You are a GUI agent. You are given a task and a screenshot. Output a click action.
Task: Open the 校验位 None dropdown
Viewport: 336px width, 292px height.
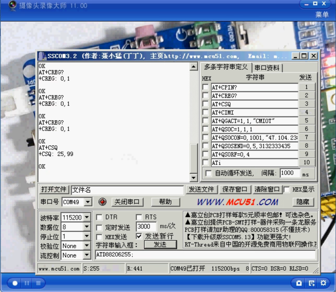tap(87, 246)
